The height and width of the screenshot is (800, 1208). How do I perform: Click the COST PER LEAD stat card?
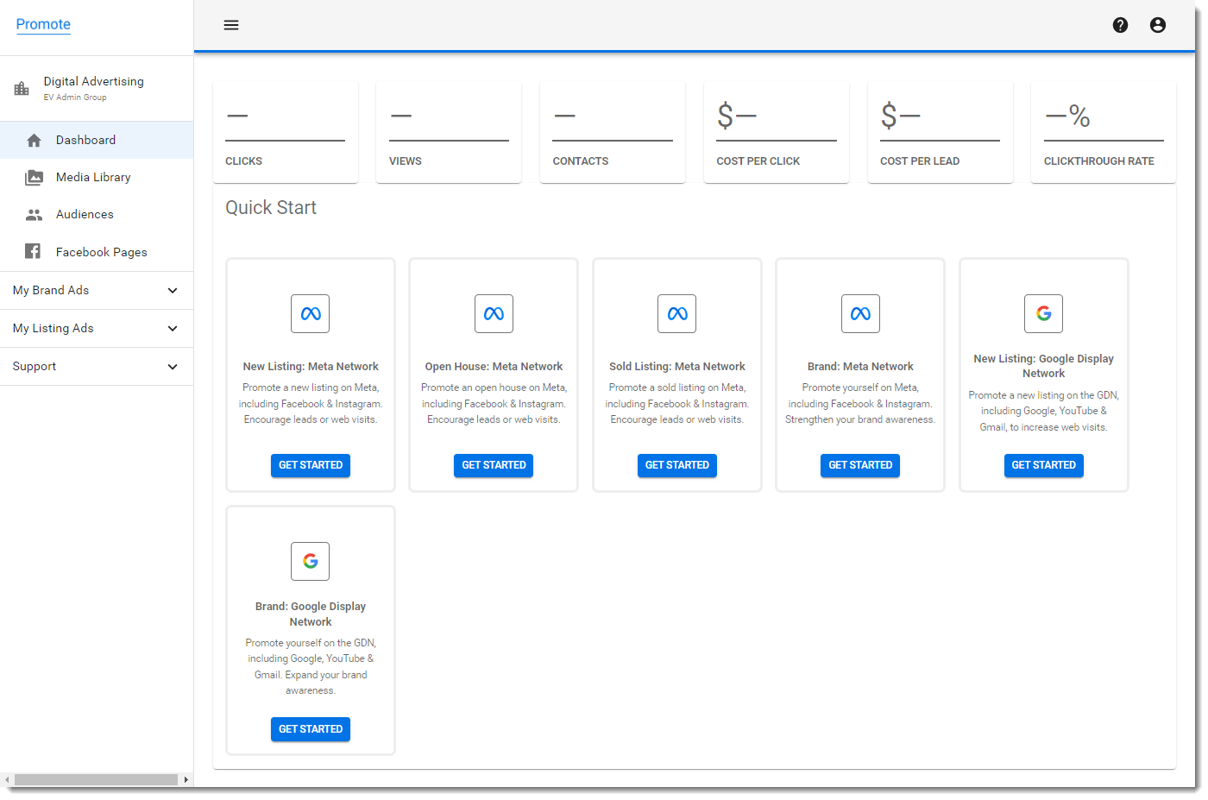click(940, 132)
